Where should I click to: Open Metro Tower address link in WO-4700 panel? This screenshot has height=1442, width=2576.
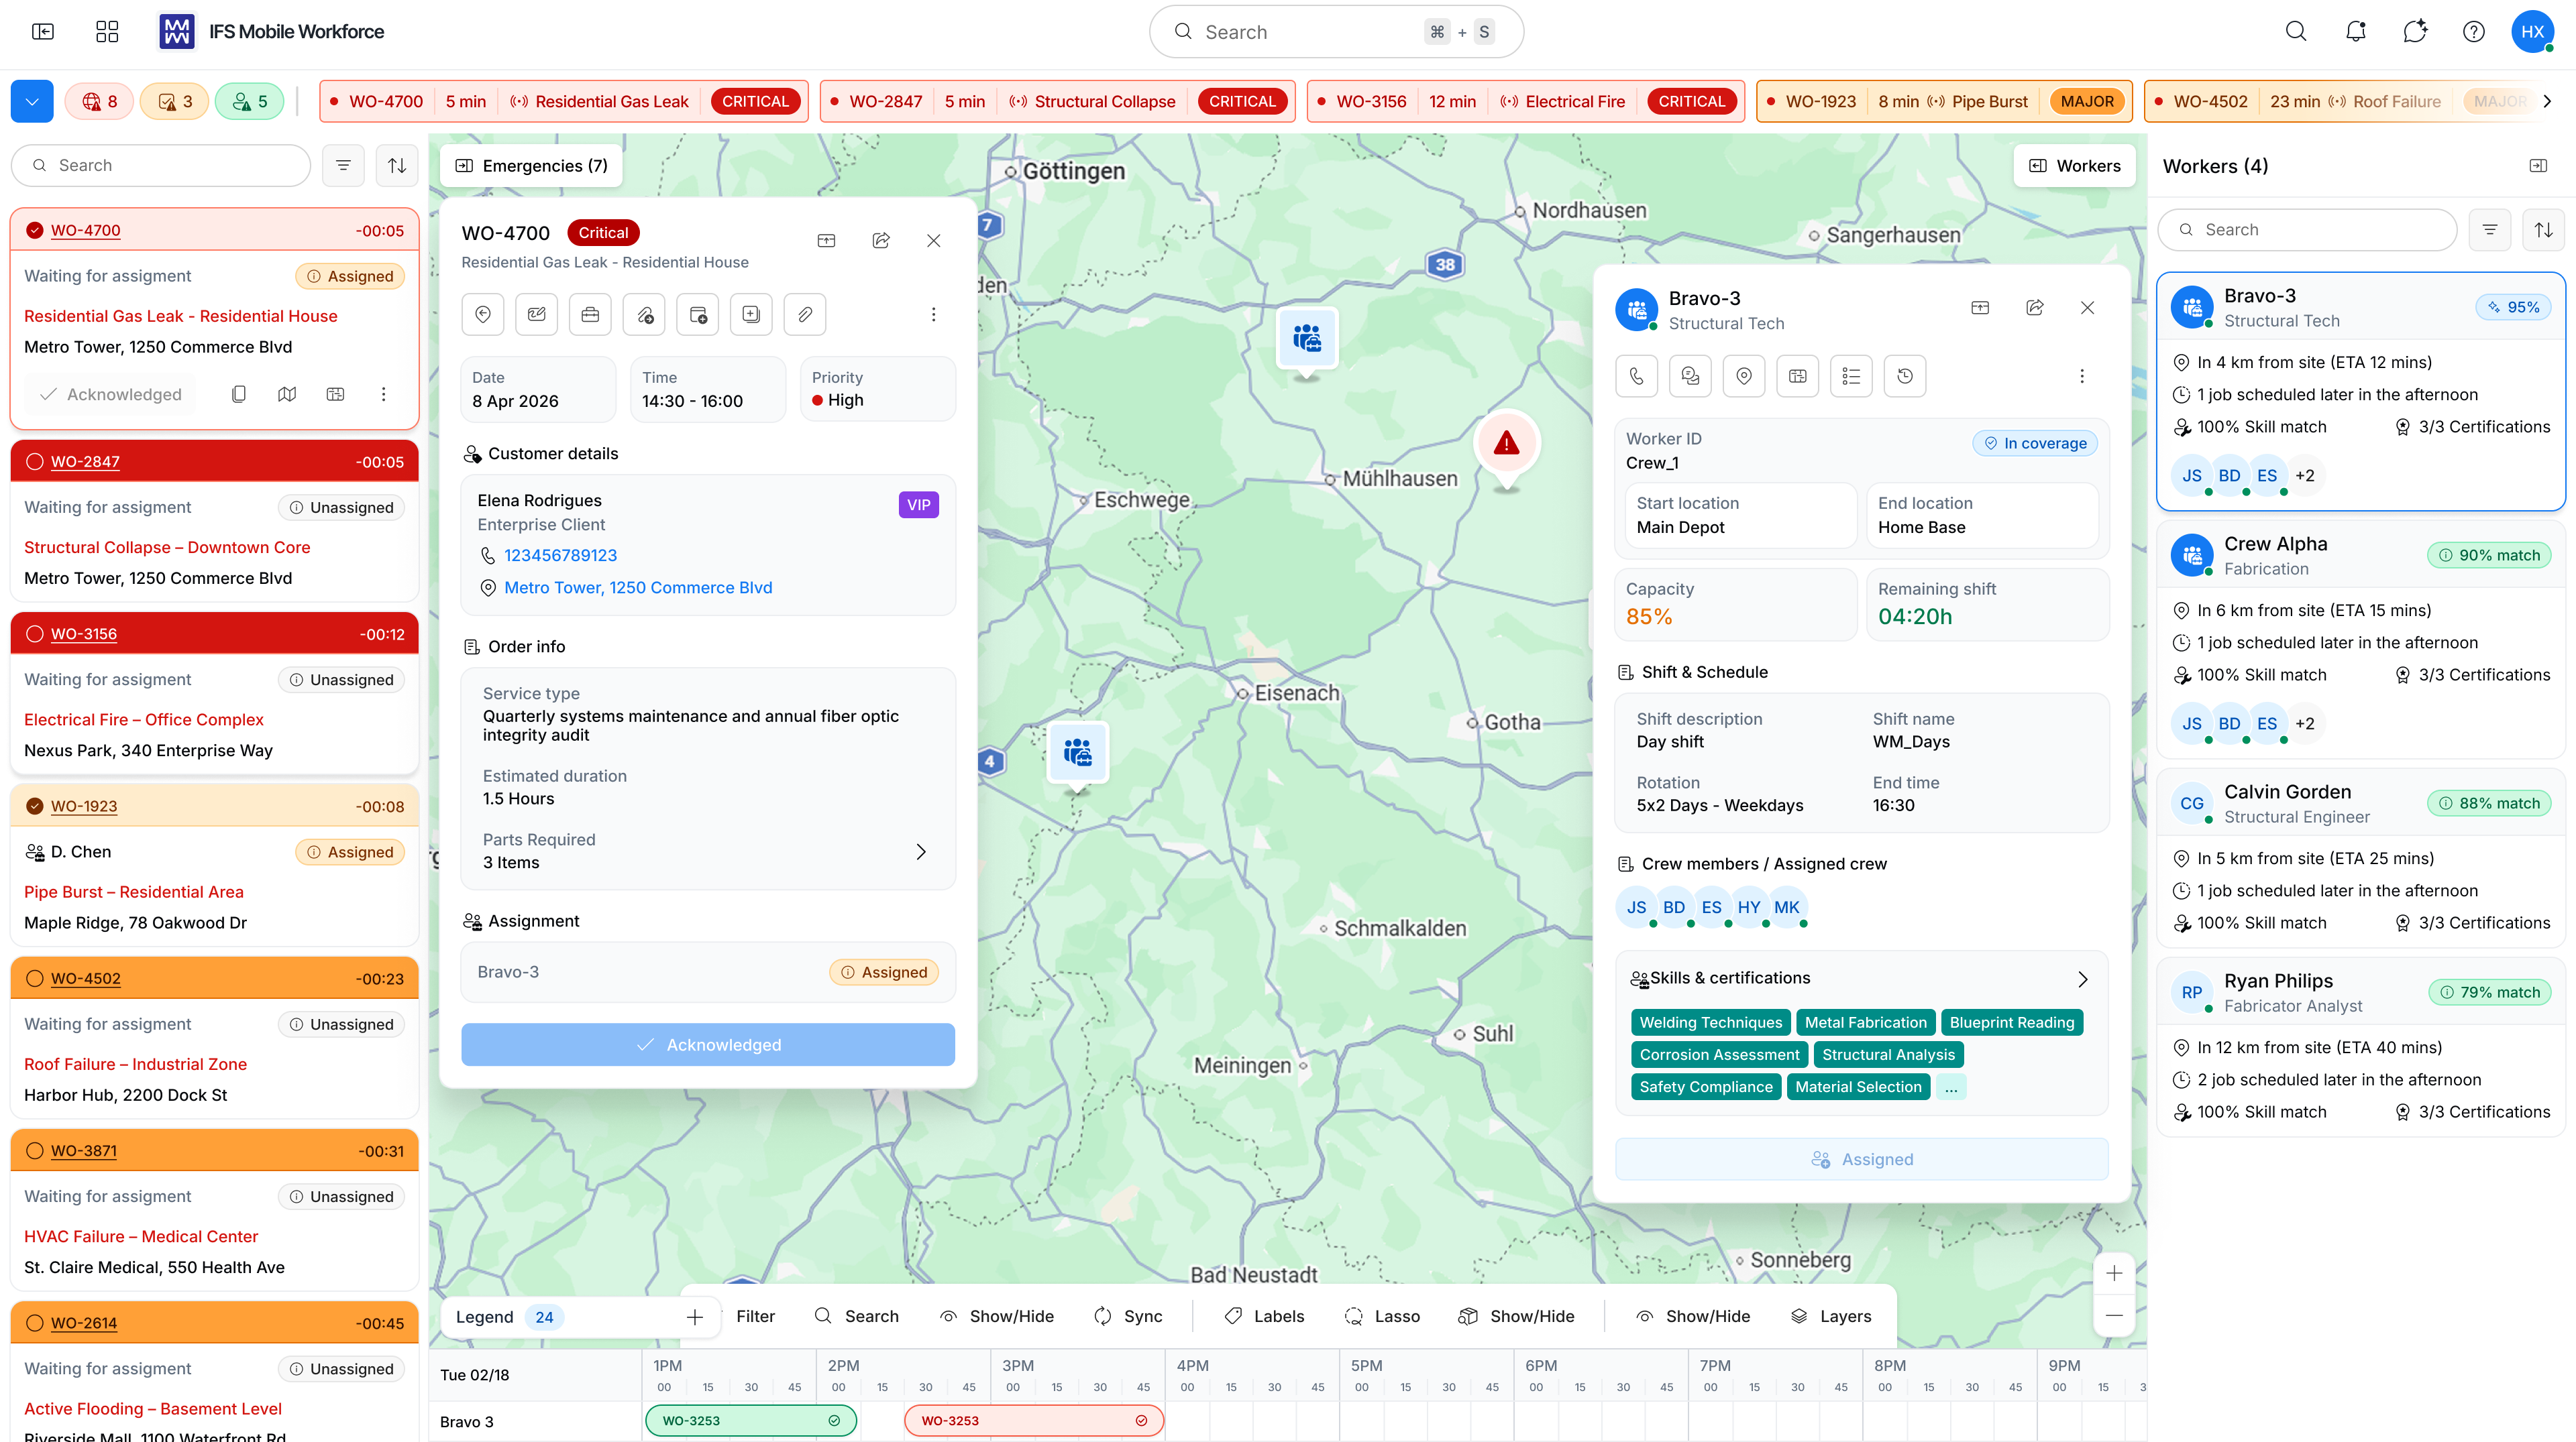(638, 587)
